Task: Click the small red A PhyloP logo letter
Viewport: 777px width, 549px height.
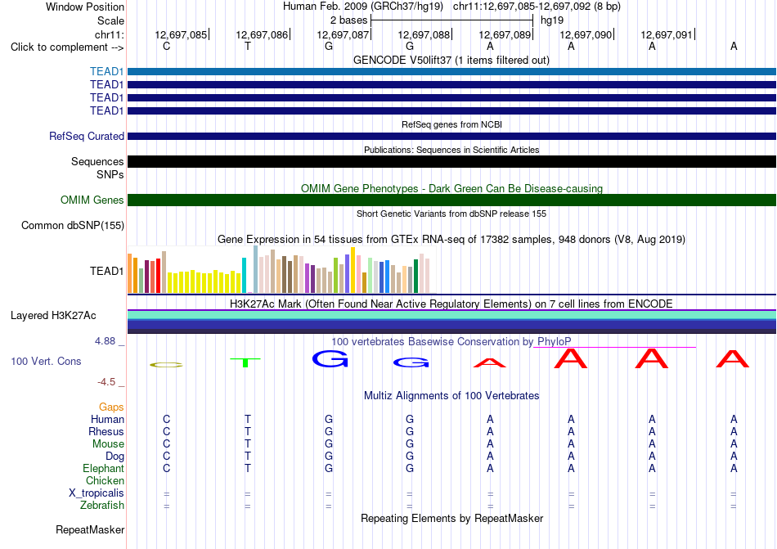Action: (490, 362)
